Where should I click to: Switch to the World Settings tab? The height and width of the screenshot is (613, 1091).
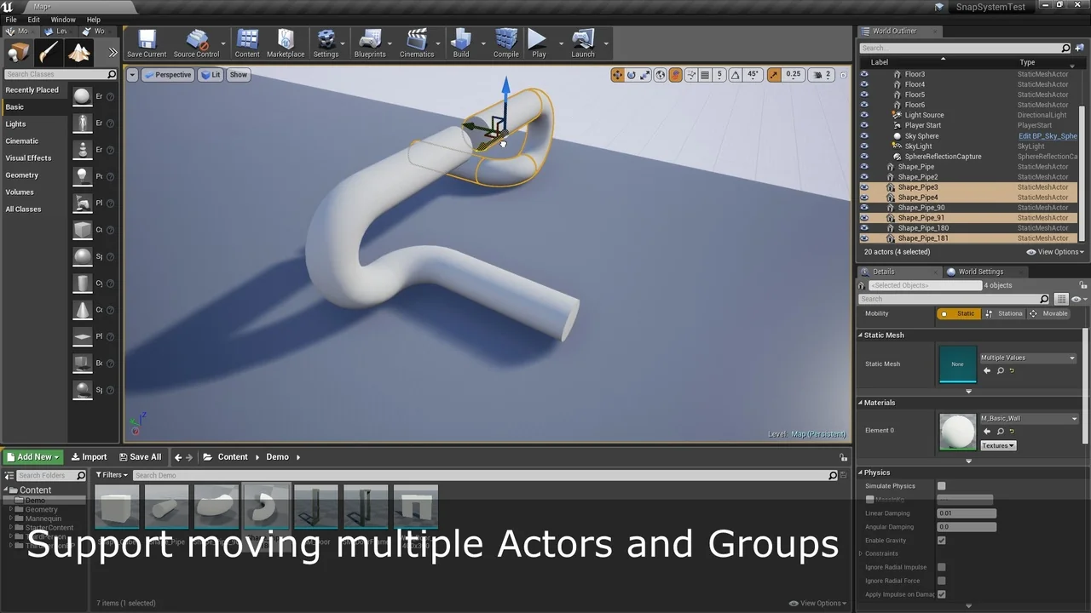point(980,272)
